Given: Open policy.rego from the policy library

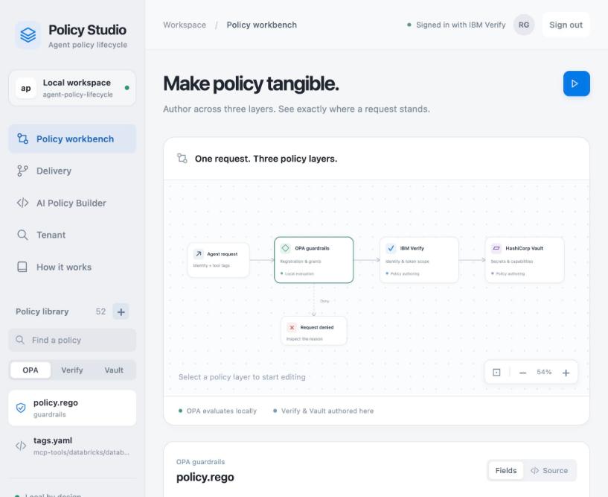Looking at the screenshot, I should [72, 408].
